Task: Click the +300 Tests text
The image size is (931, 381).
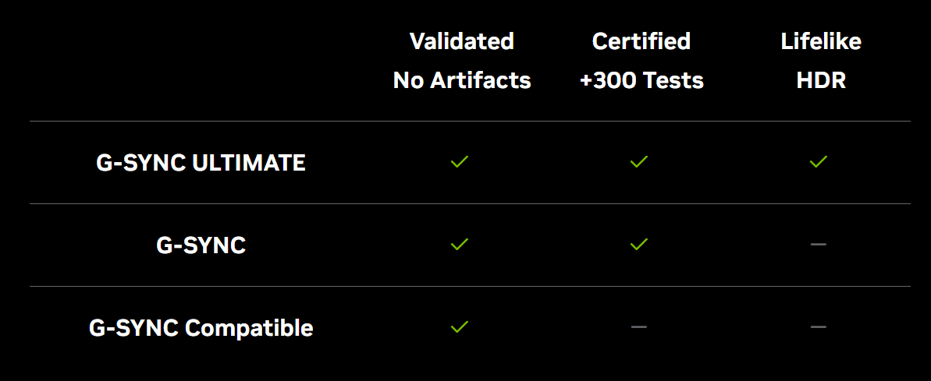Action: (641, 80)
